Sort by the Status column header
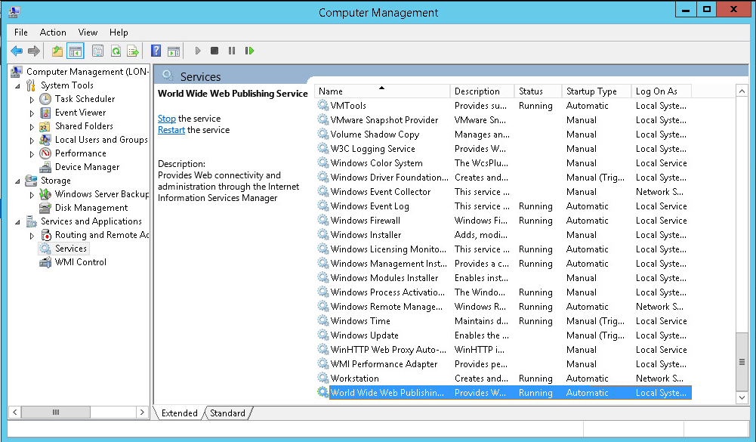756x442 pixels. point(538,91)
